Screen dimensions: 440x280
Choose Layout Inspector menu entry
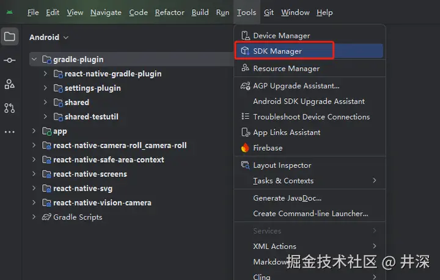[x=282, y=165]
